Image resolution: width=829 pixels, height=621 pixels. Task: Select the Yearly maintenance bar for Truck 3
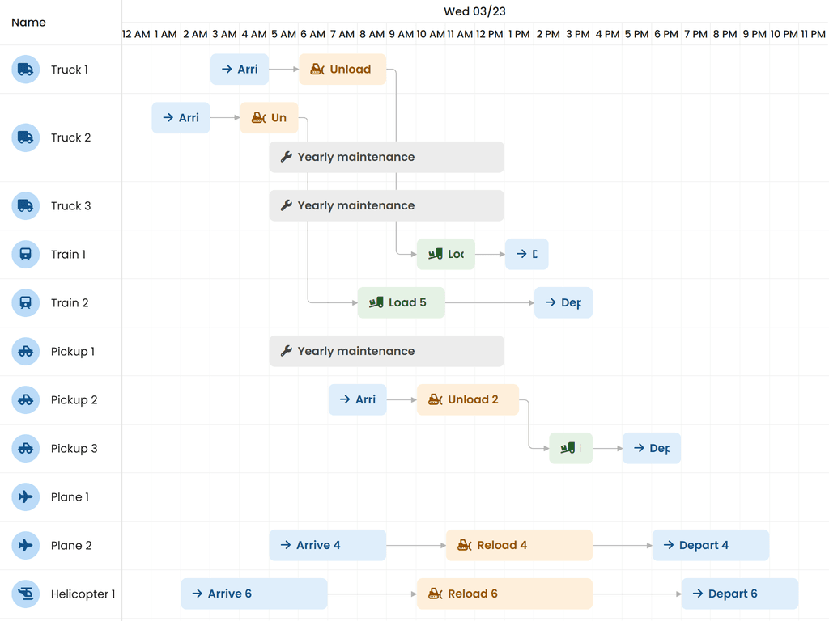[x=386, y=205]
